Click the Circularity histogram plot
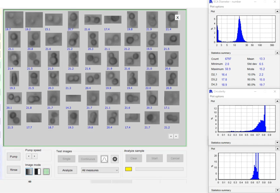 point(247,119)
